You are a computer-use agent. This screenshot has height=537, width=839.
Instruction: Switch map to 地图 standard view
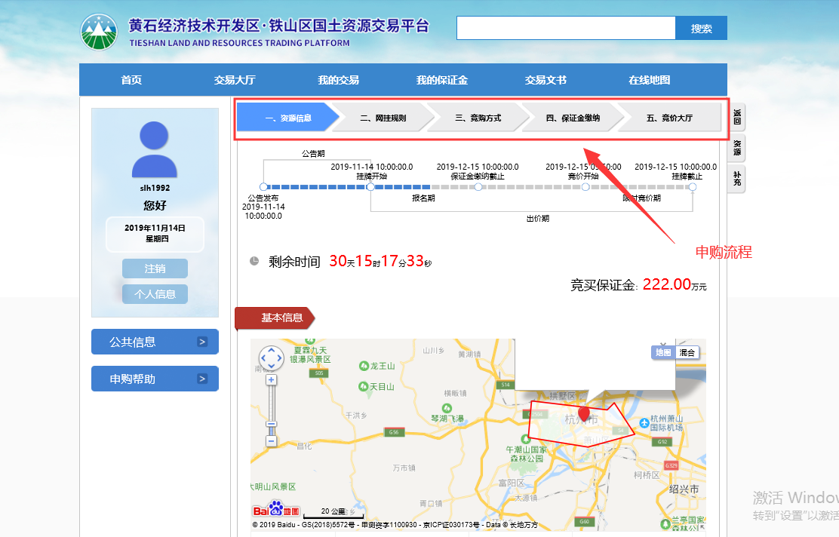663,352
